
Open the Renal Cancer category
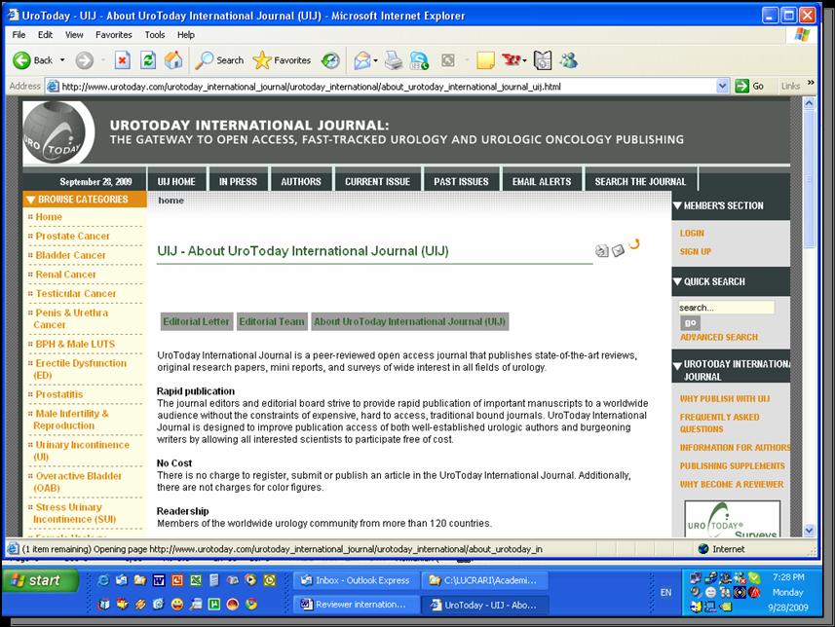click(66, 275)
